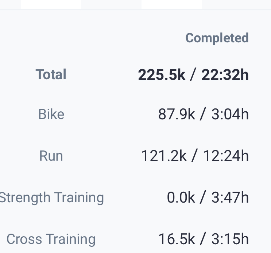This screenshot has height=253, width=271.
Task: Click the Bike duration 3:04h
Action: coord(230,114)
